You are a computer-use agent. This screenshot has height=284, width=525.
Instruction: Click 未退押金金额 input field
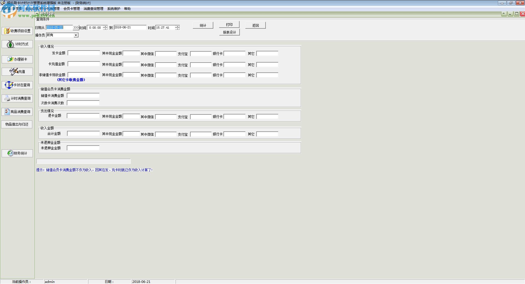pos(83,148)
